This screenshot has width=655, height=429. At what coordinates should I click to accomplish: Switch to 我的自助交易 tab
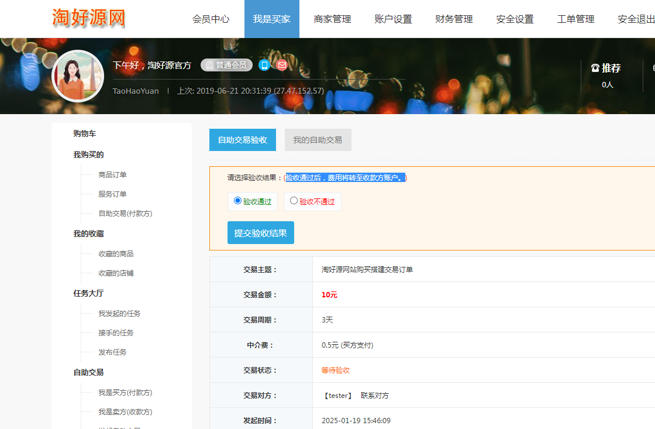tap(318, 140)
